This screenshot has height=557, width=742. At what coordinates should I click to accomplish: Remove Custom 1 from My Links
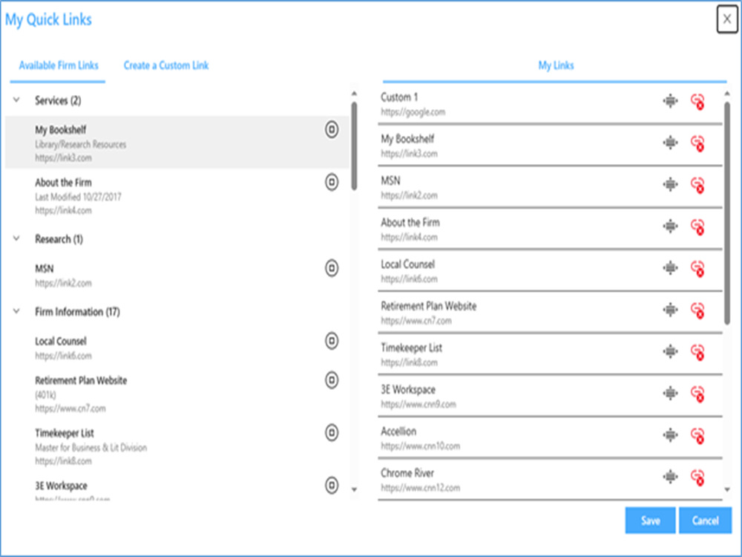click(x=698, y=102)
